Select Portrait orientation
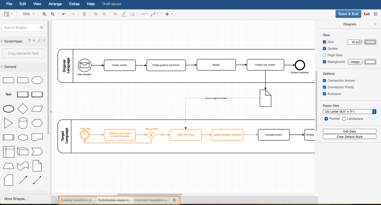The image size is (381, 205). coord(326,118)
